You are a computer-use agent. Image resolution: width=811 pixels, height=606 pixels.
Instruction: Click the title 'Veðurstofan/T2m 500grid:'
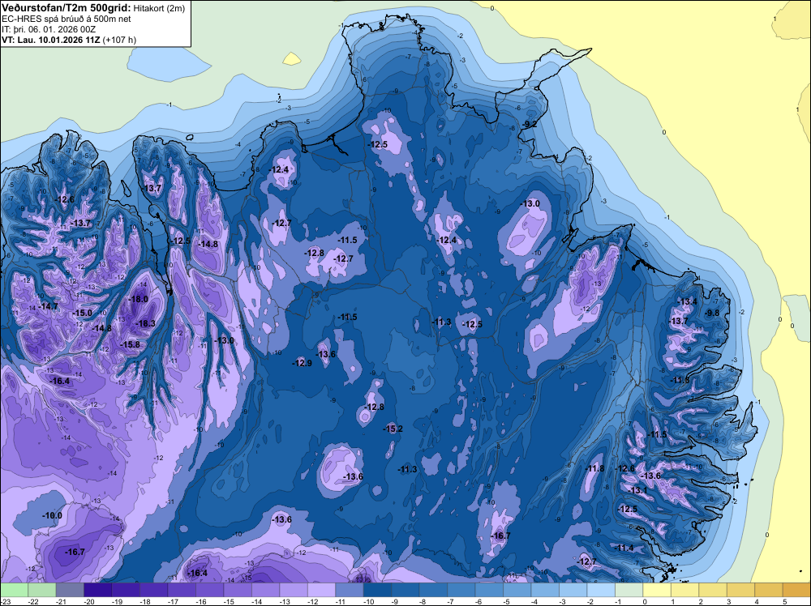click(x=67, y=8)
